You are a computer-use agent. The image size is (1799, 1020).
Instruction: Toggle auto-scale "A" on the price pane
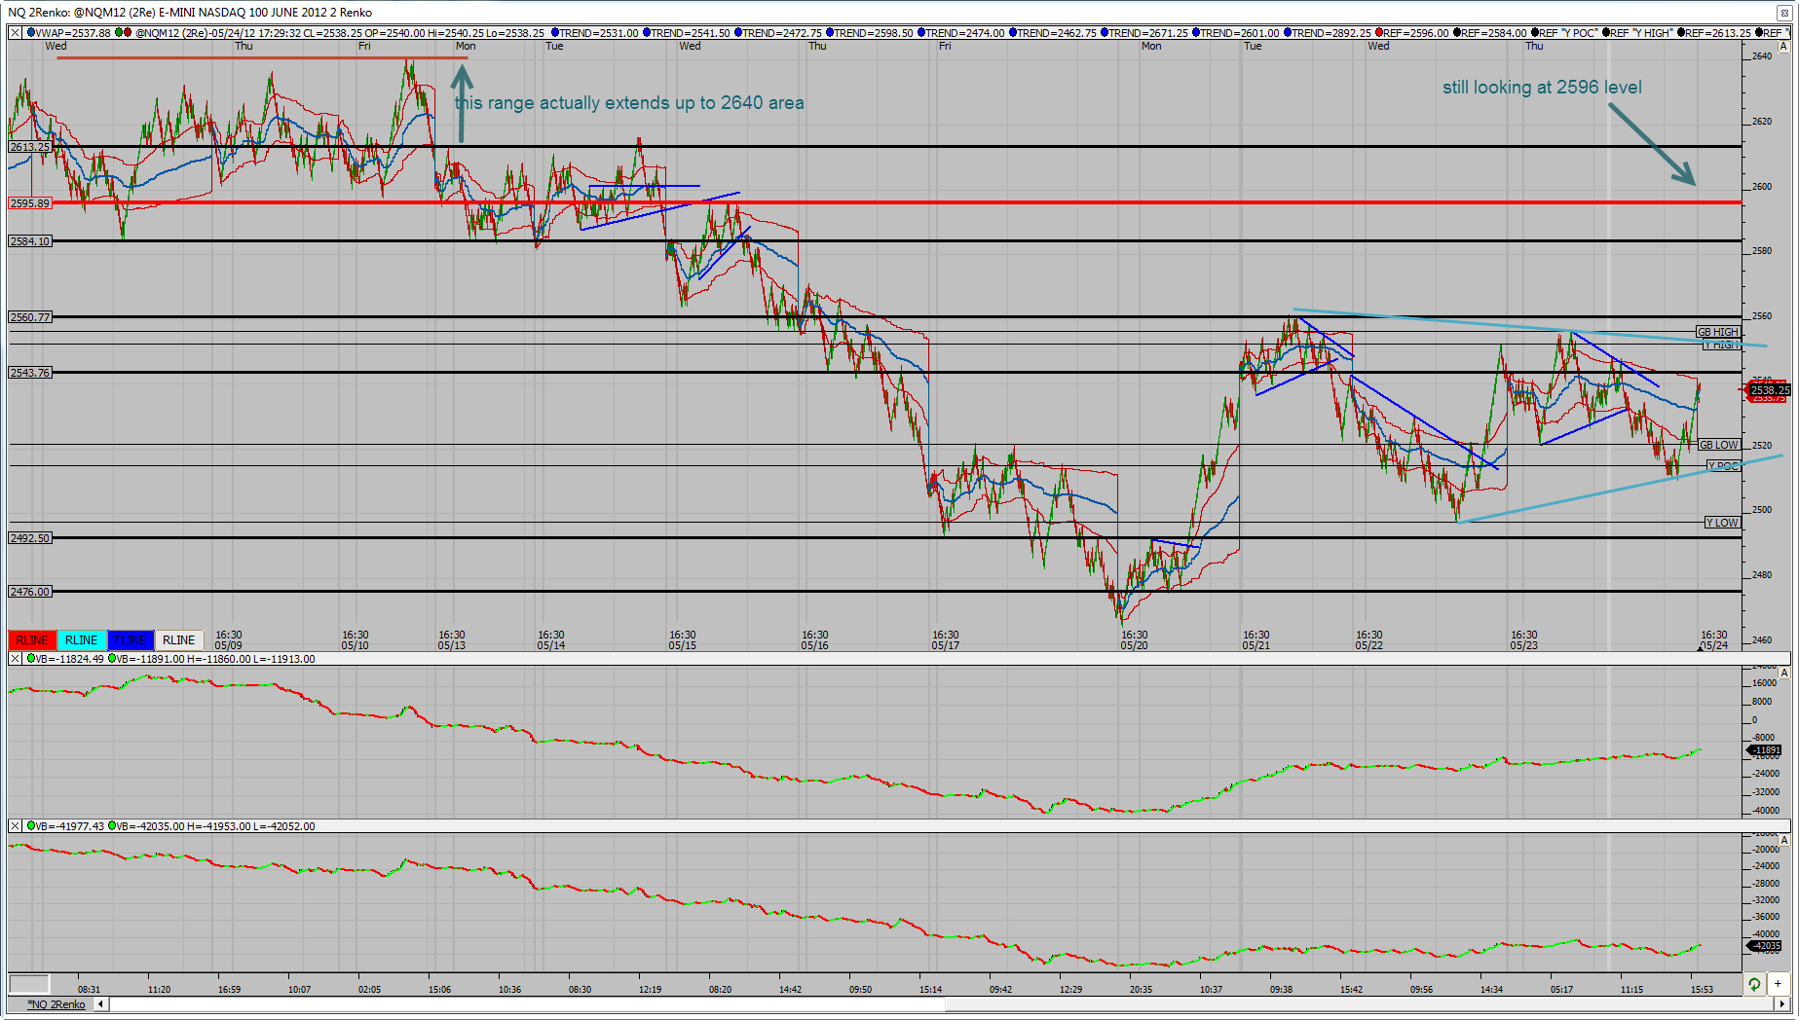(x=1783, y=46)
